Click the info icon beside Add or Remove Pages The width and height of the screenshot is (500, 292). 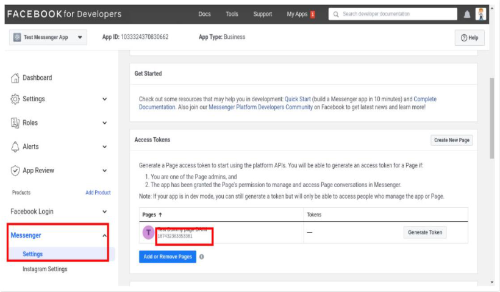click(202, 257)
